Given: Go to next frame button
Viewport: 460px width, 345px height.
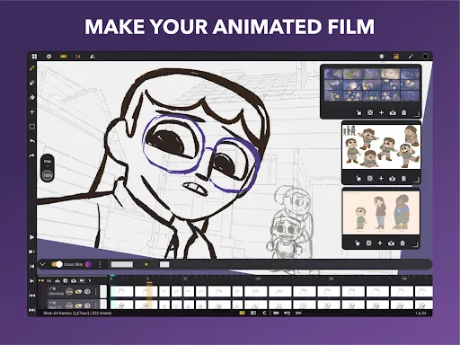Looking at the screenshot, I should tap(32, 281).
